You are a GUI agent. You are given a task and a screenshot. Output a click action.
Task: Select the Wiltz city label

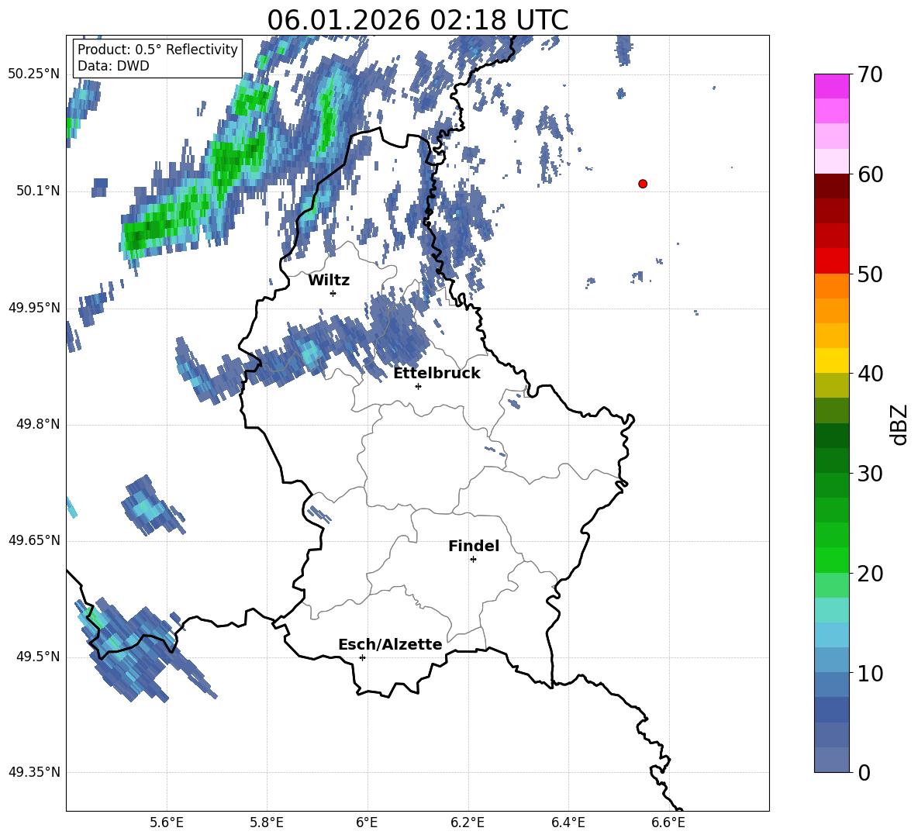[329, 281]
